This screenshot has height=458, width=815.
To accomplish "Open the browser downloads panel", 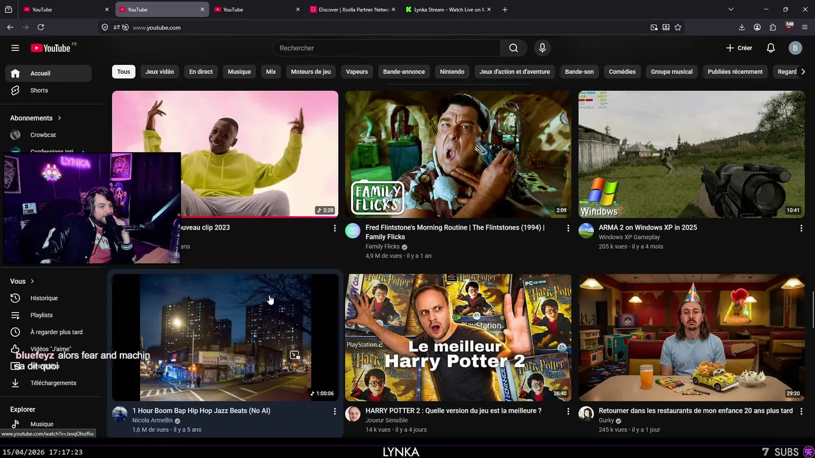I will 742,27.
